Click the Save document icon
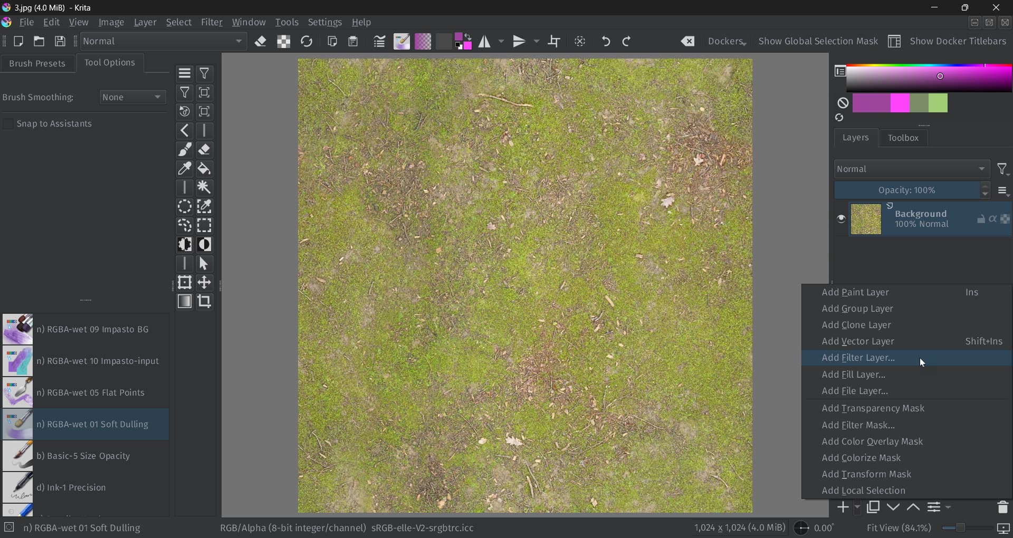Viewport: 1013px width, 538px height. click(60, 42)
